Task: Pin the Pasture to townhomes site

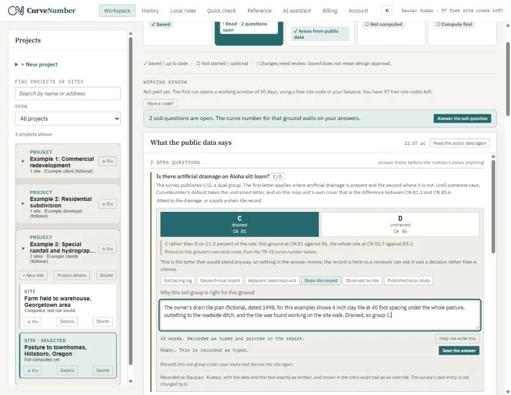Action: pos(33,371)
